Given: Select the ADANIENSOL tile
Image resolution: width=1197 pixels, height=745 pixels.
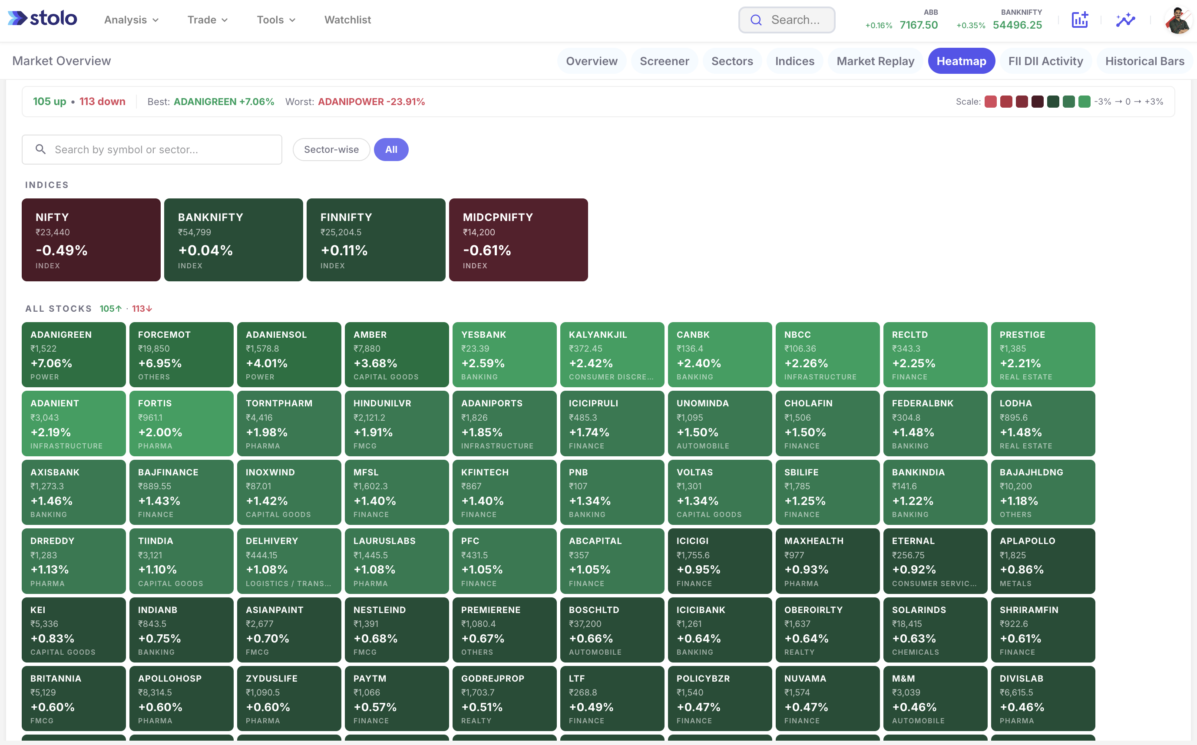Looking at the screenshot, I should pyautogui.click(x=289, y=355).
